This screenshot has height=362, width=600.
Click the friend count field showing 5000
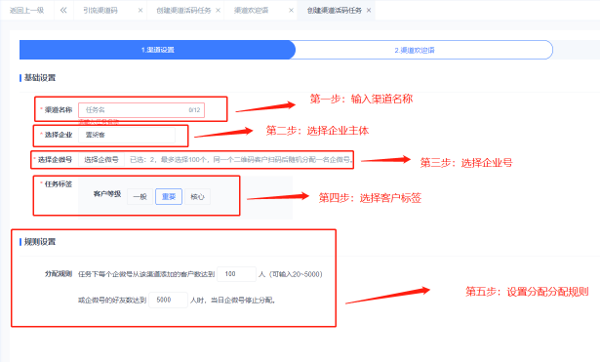[169, 300]
